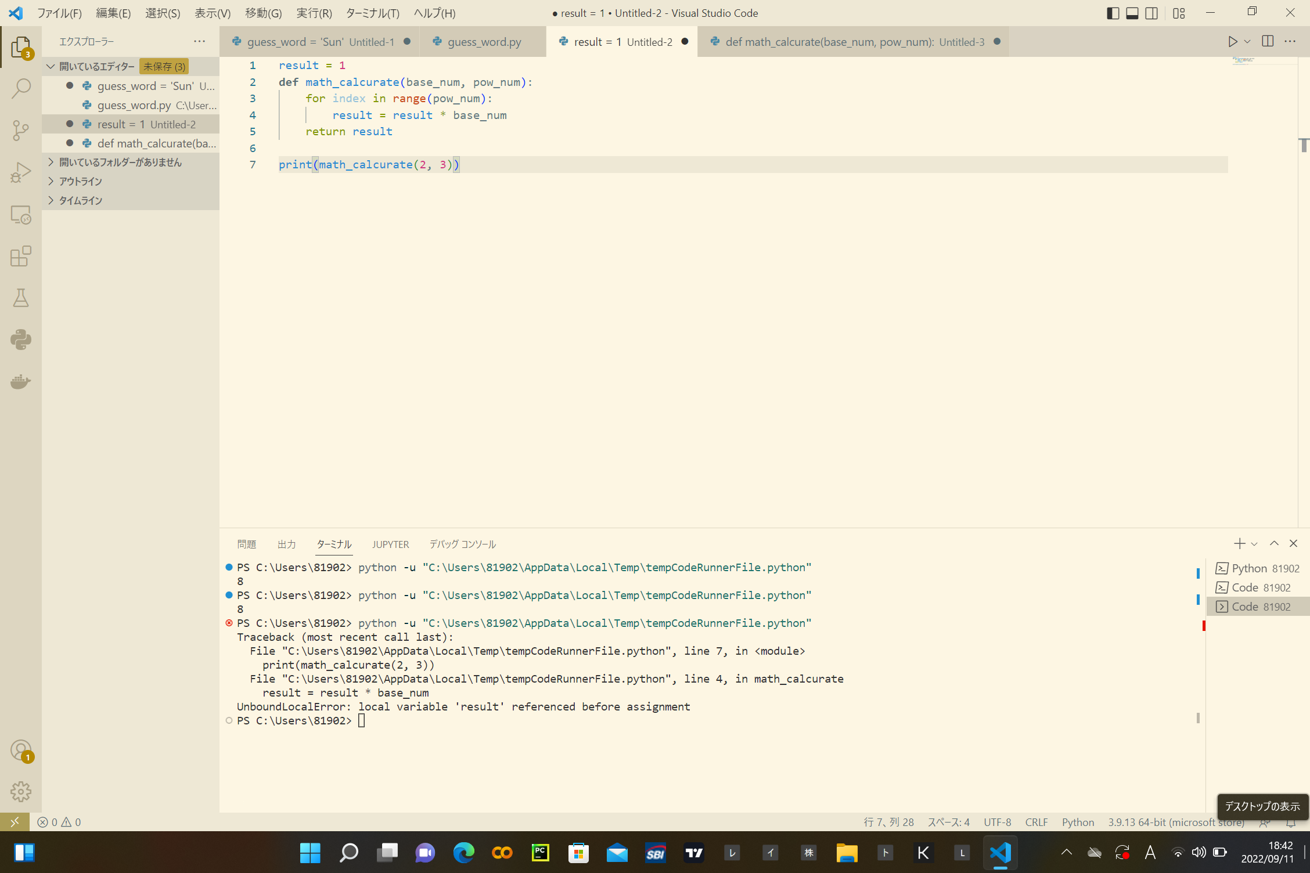Viewport: 1310px width, 873px height.
Task: Expand the タイムライン section
Action: 81,200
